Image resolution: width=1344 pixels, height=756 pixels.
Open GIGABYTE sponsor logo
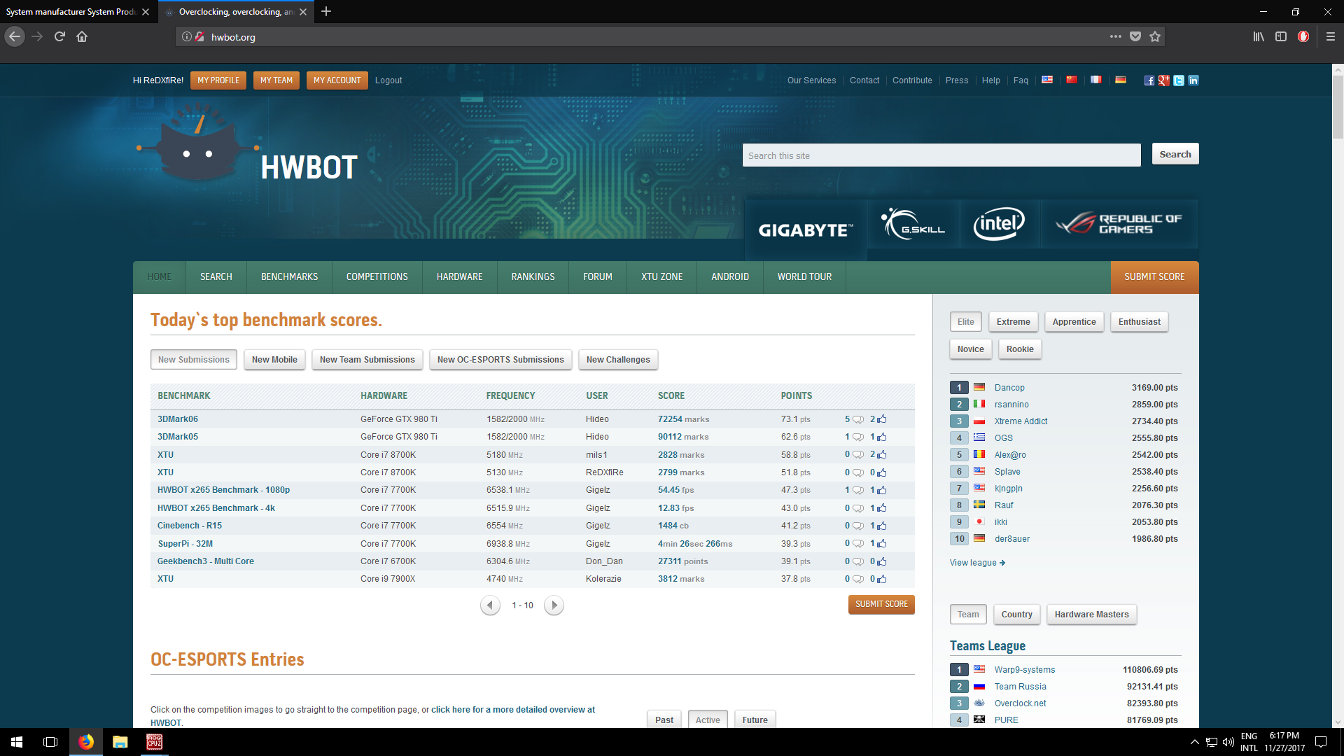pos(806,230)
